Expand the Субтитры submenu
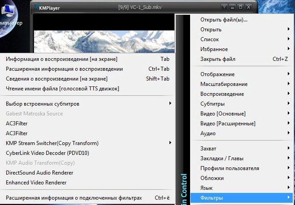295x205 pixels. pos(242,104)
